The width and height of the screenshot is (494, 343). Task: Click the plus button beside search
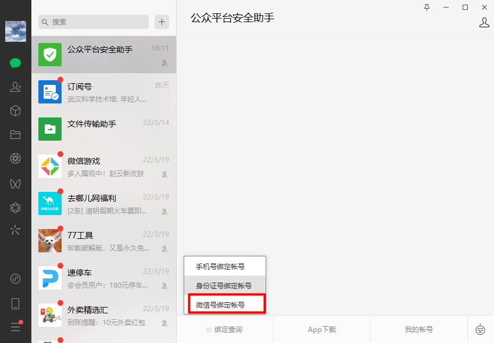162,22
